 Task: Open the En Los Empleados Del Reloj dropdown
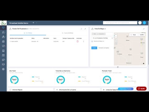[102, 38]
